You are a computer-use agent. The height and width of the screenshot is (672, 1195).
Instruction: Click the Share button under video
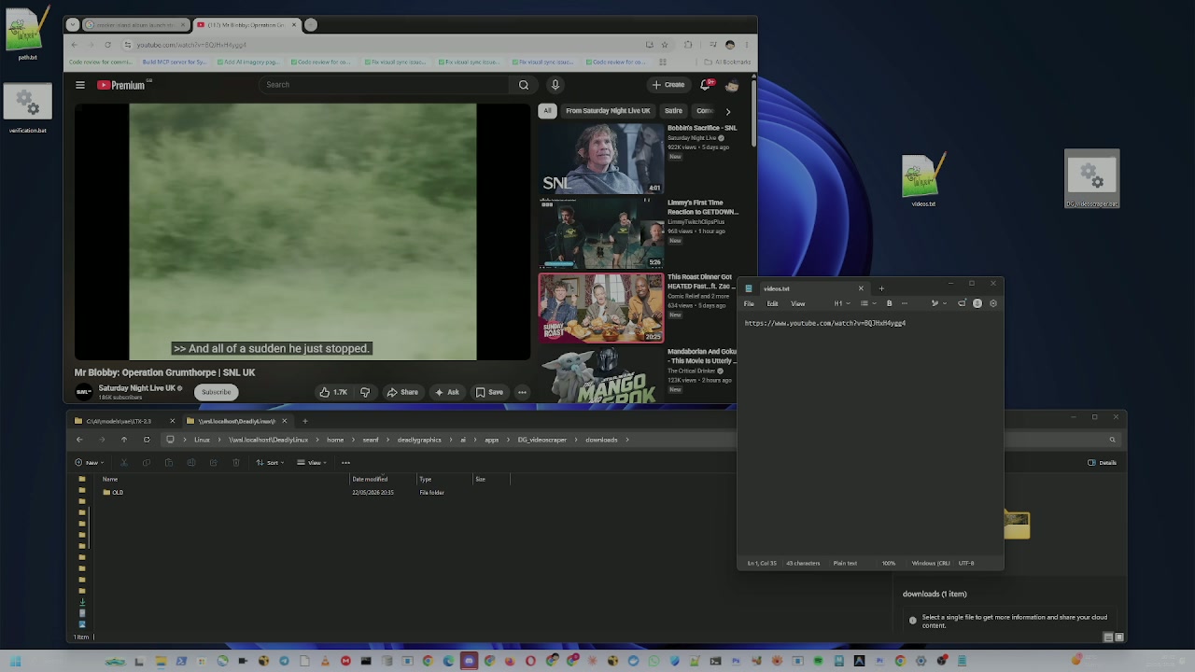402,392
